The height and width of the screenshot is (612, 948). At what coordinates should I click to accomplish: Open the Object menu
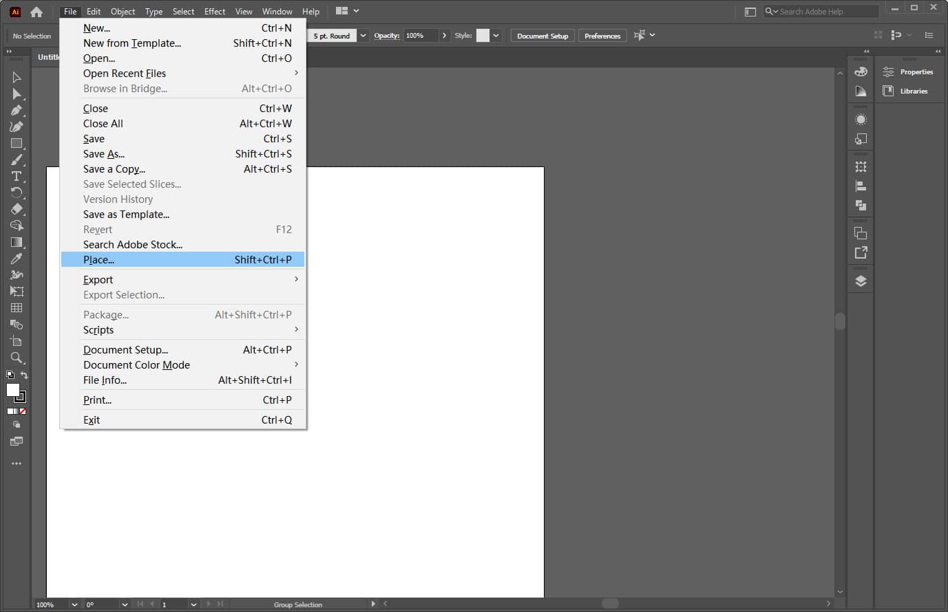(x=123, y=11)
